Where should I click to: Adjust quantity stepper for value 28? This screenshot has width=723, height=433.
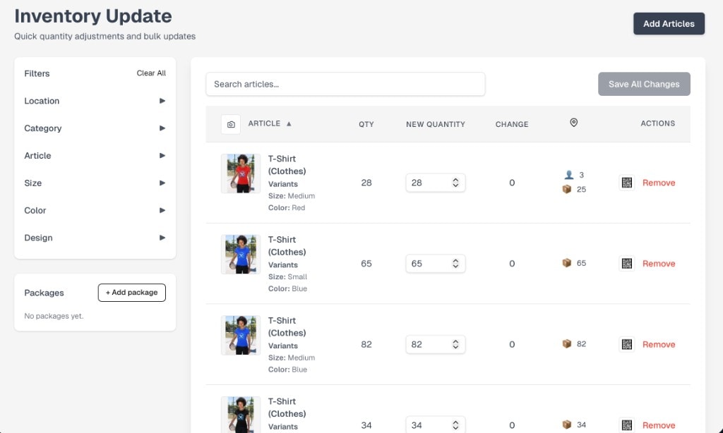tap(455, 183)
